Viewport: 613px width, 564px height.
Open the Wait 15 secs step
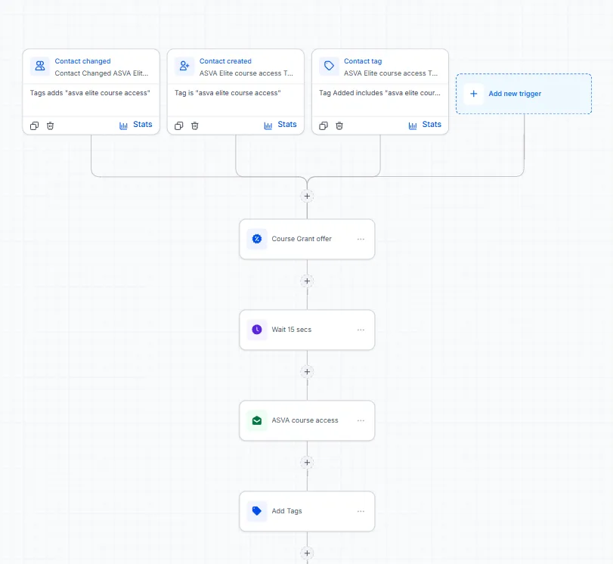[307, 330]
